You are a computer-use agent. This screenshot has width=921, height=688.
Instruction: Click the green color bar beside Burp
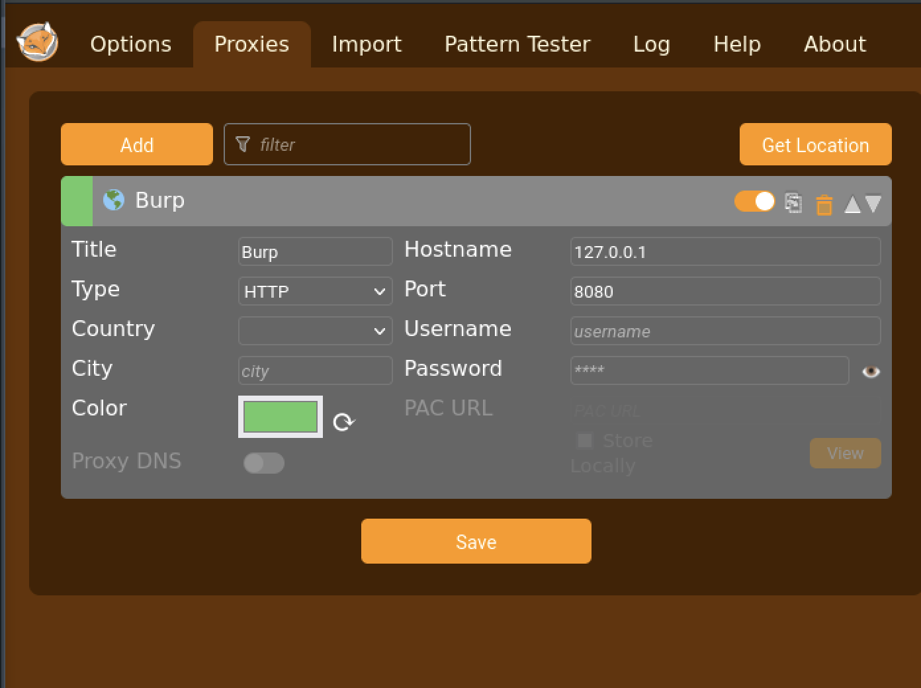tap(77, 201)
